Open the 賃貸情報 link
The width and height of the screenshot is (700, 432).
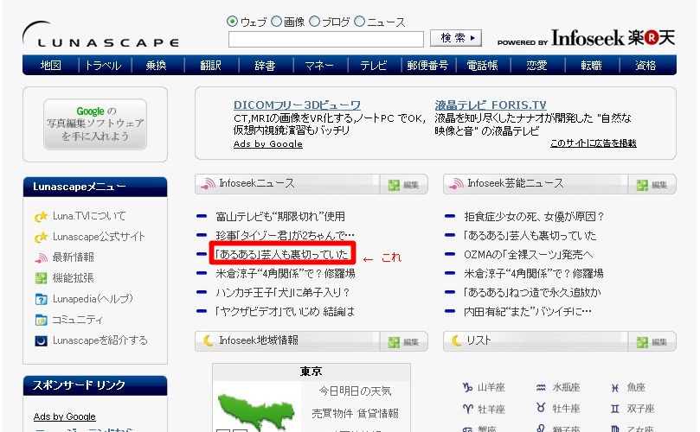point(378,414)
